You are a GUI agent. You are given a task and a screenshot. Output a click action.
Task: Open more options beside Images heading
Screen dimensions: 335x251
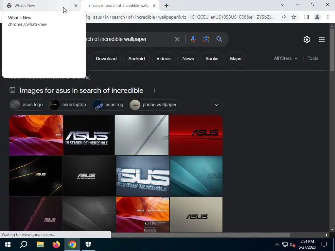coord(155,91)
